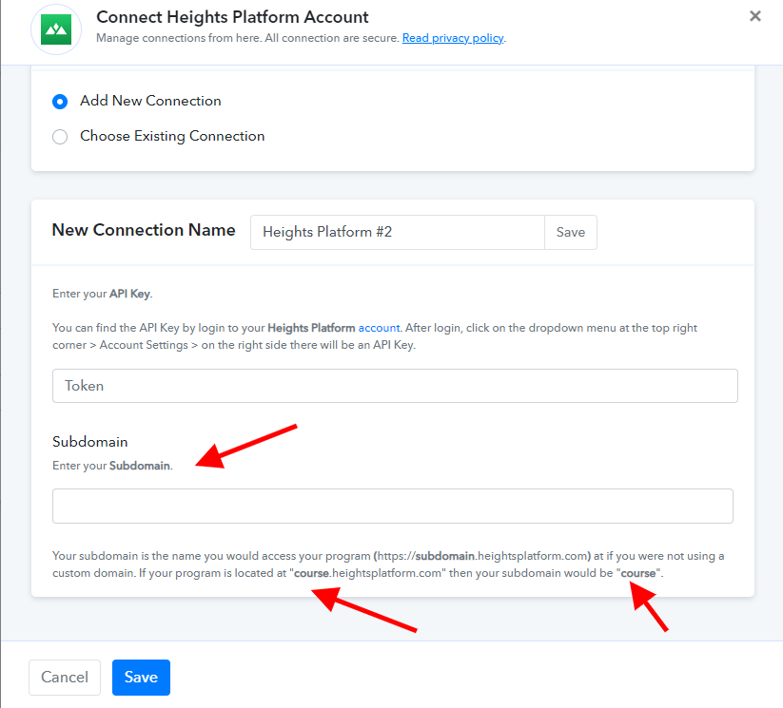Screen dimensions: 783x708
Task: Close the Connect Heights Platform Account dialog
Action: point(755,16)
